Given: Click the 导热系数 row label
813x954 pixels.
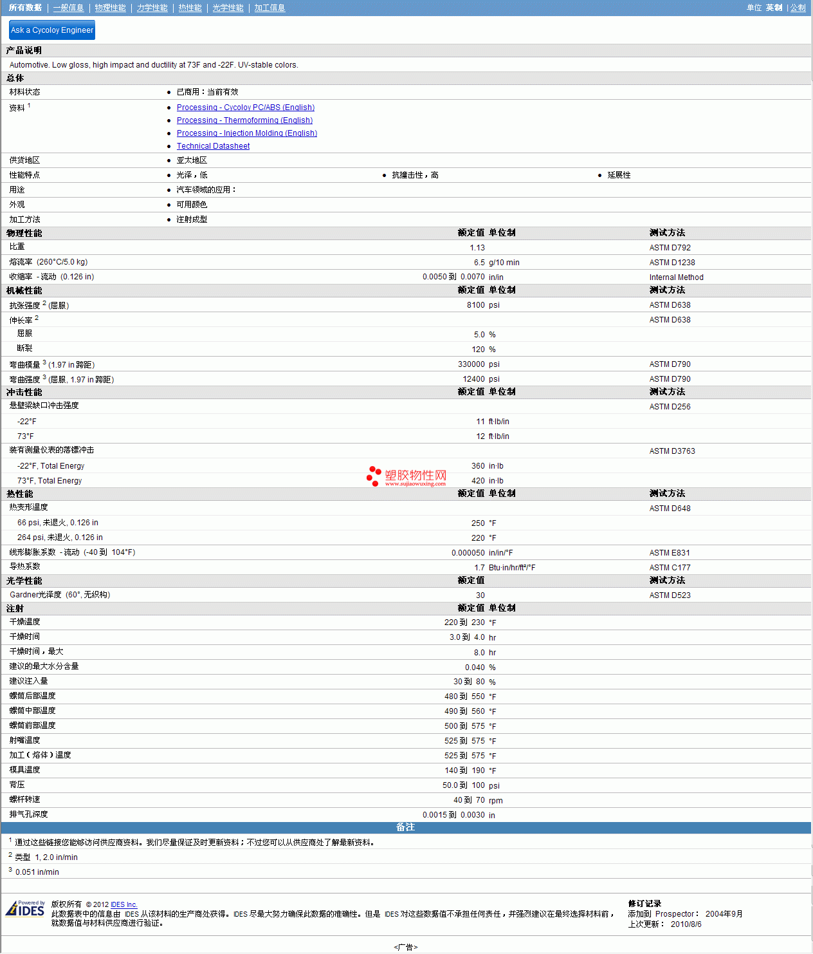Looking at the screenshot, I should coord(24,566).
